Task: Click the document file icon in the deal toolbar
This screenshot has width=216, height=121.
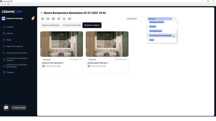Action: tap(43, 19)
